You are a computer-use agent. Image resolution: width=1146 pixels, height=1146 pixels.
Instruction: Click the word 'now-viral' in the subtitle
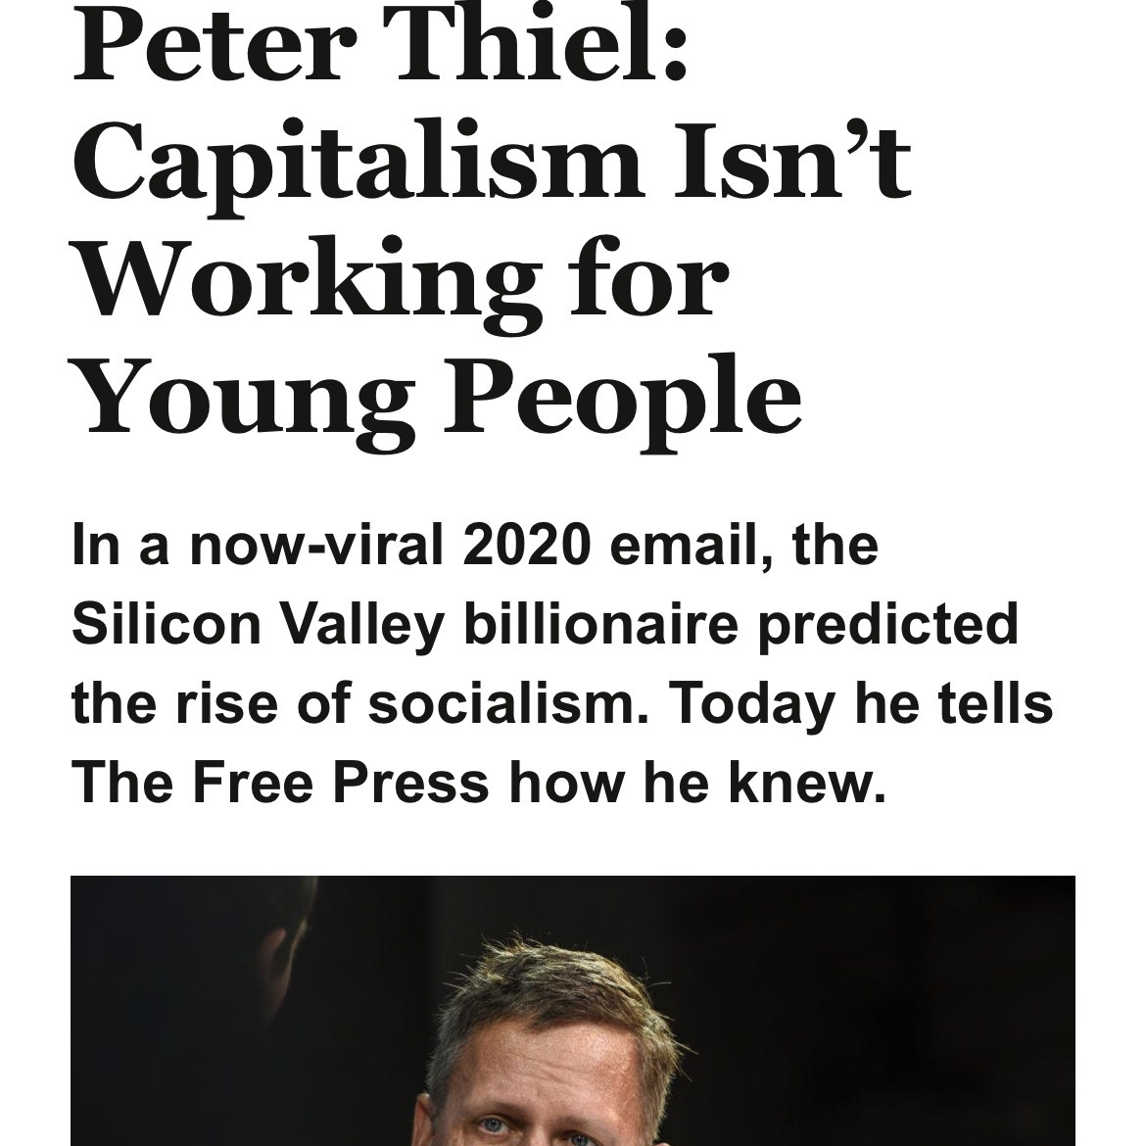[316, 546]
